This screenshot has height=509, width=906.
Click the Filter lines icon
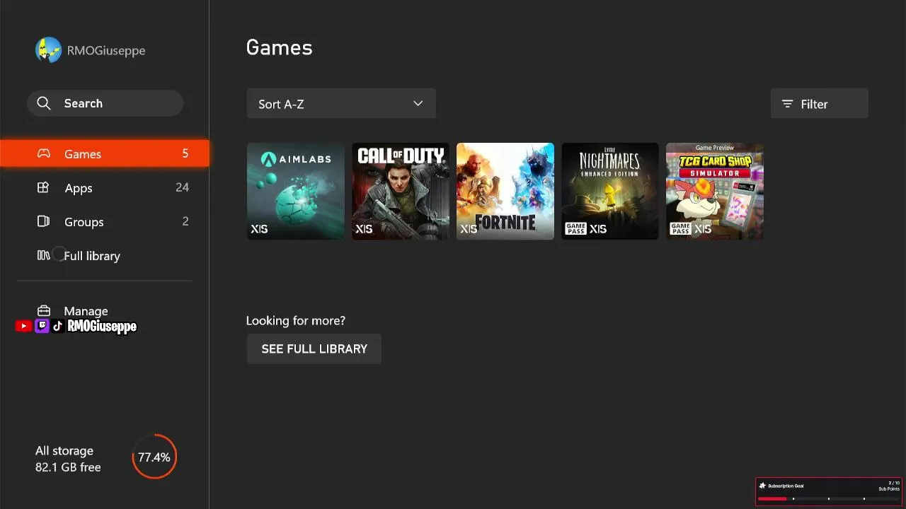pyautogui.click(x=787, y=104)
